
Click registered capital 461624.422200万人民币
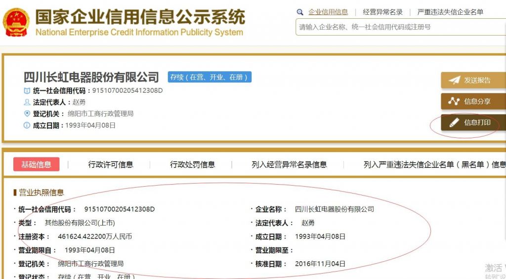click(95, 237)
